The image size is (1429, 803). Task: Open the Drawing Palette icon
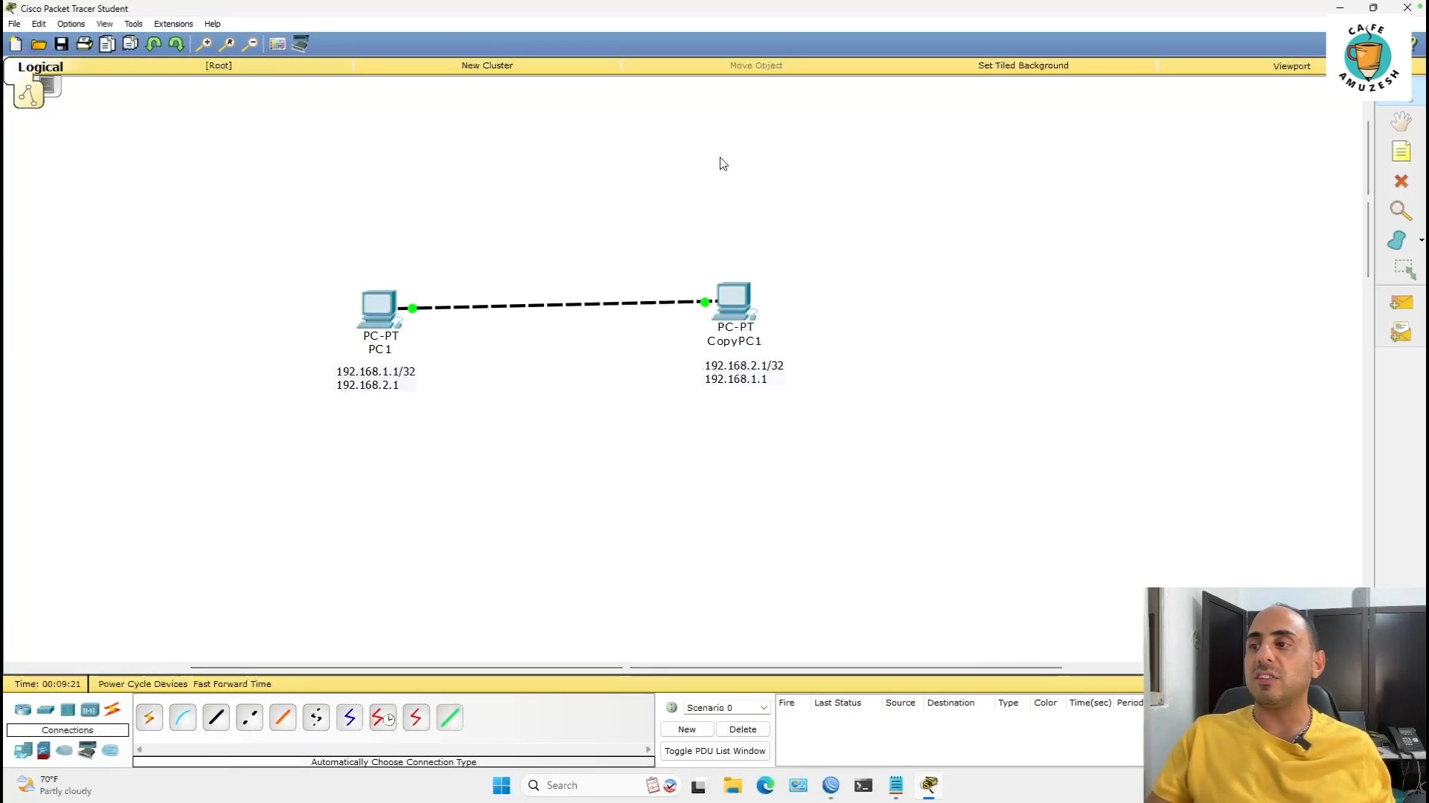click(278, 45)
